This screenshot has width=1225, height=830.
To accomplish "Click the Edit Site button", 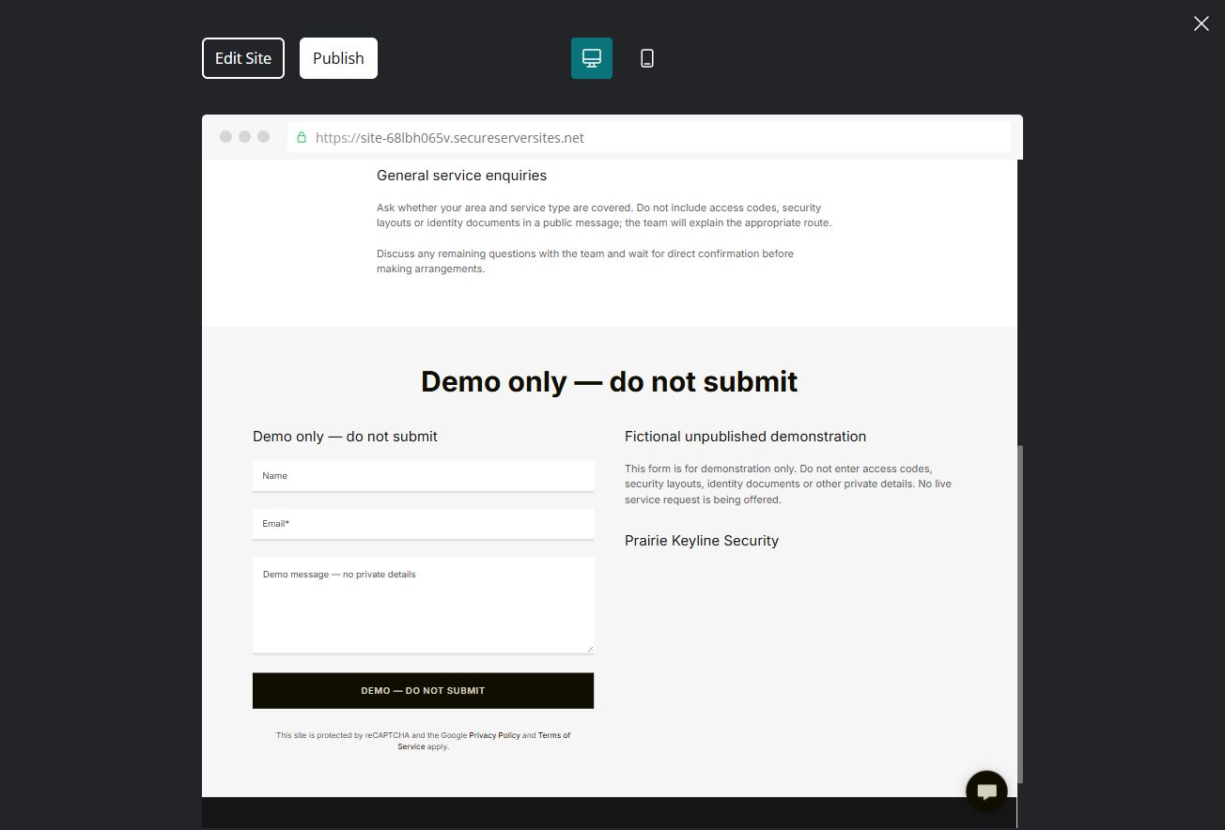I will point(243,58).
